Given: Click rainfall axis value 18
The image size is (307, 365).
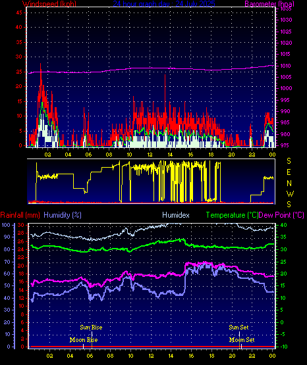Looking at the screenshot, I should pos(21,274).
